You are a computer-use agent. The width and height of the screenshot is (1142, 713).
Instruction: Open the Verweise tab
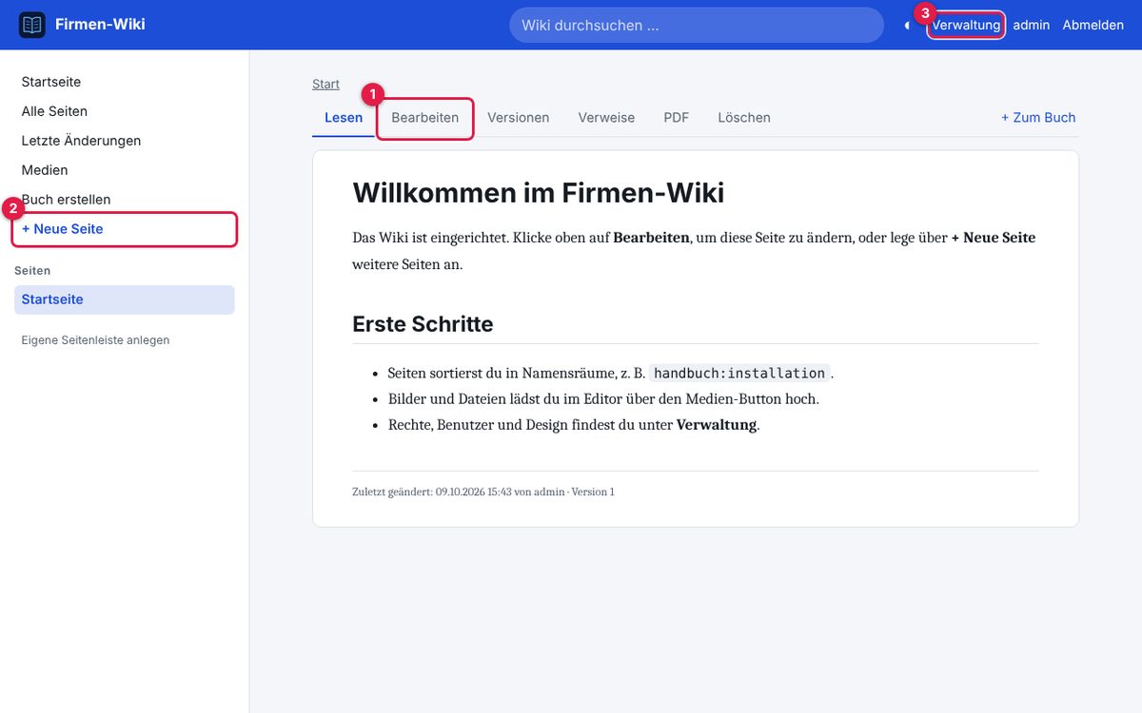coord(606,118)
